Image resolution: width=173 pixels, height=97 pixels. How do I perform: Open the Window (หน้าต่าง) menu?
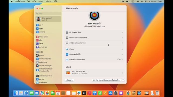(x=48, y=1)
